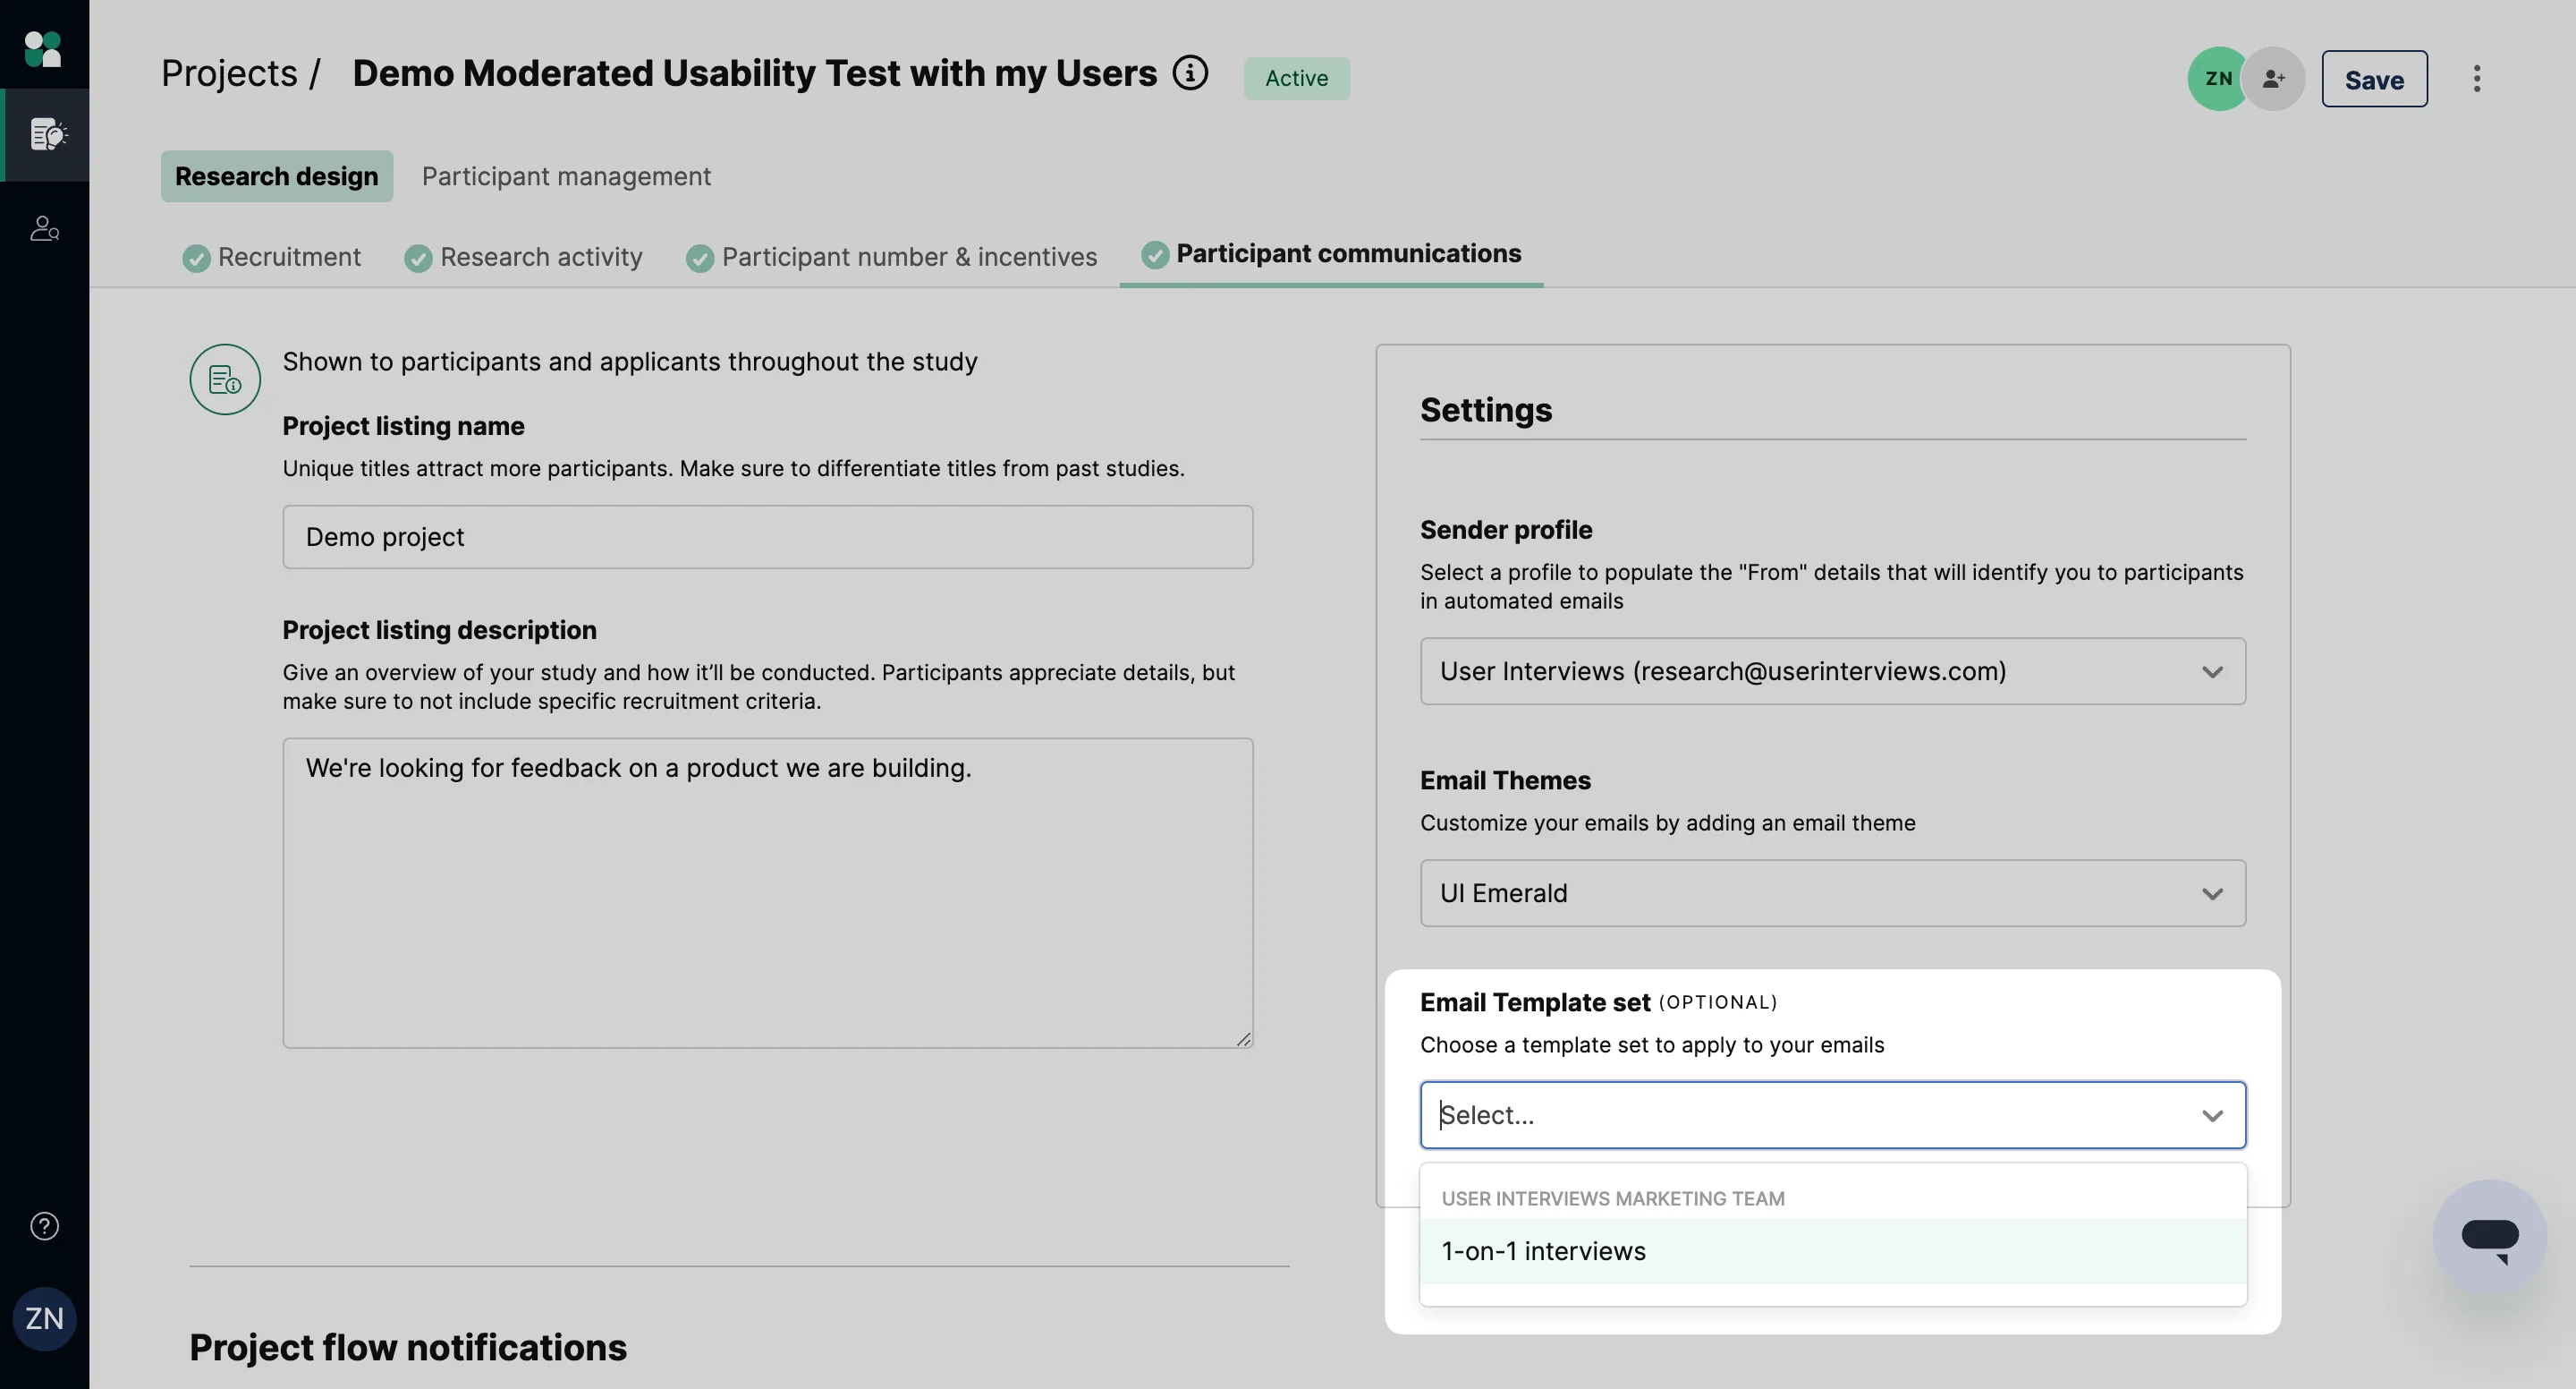The height and width of the screenshot is (1389, 2576).
Task: Switch to Participant management tab
Action: [x=566, y=176]
